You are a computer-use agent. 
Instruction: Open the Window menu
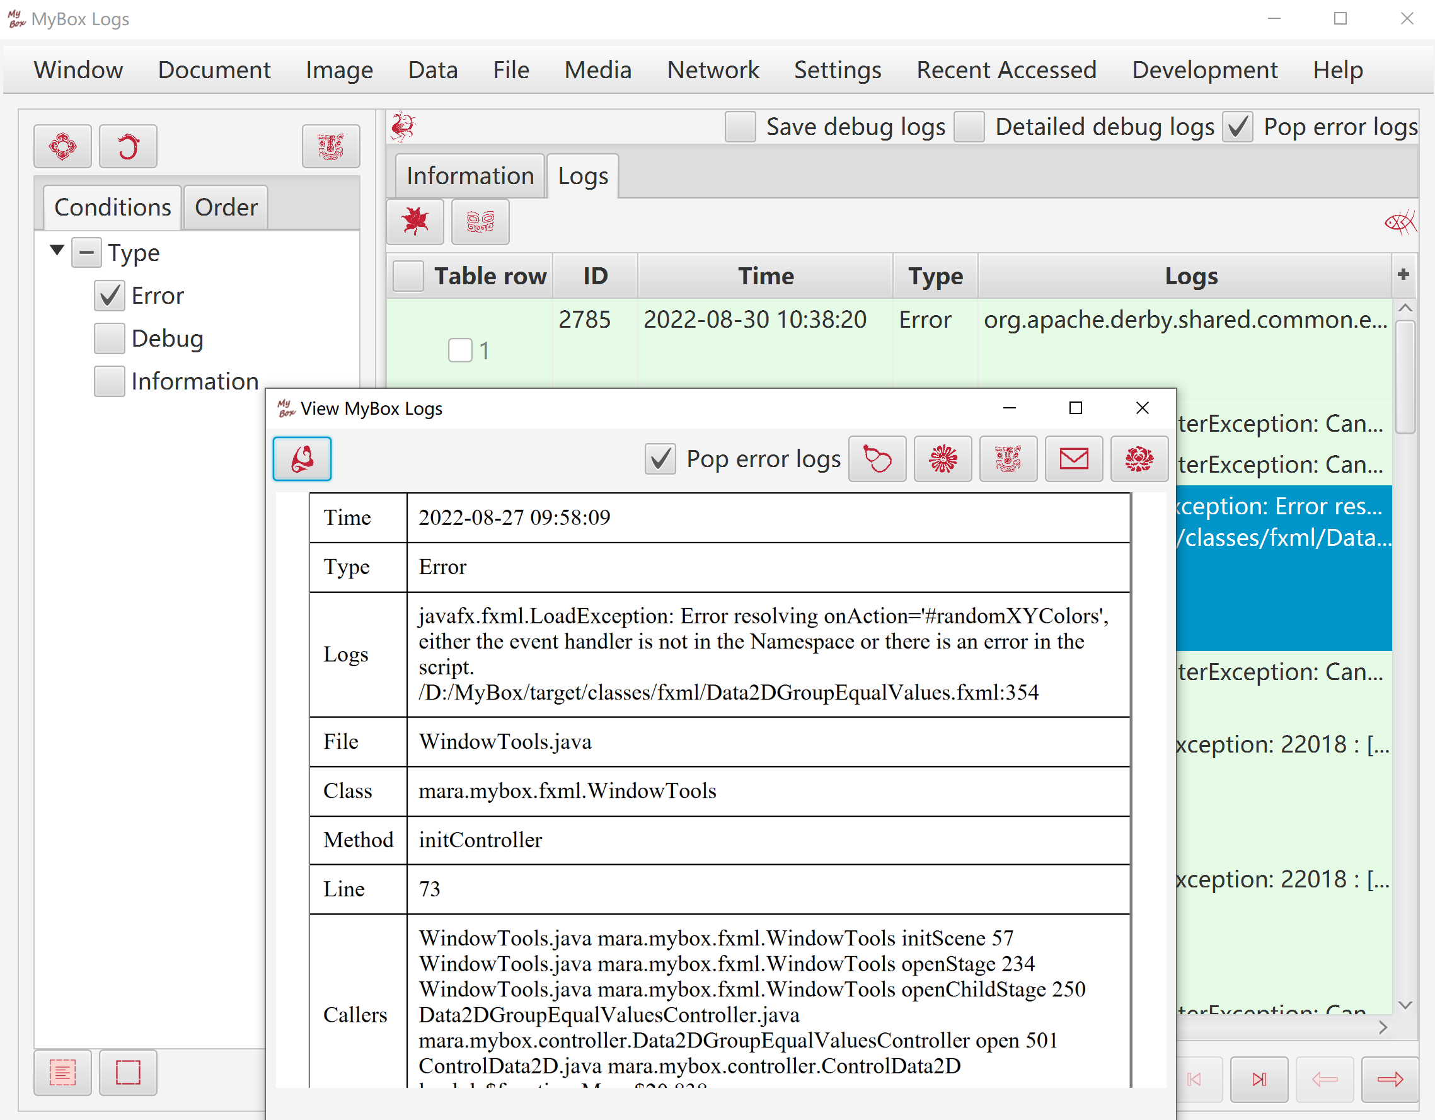tap(78, 70)
